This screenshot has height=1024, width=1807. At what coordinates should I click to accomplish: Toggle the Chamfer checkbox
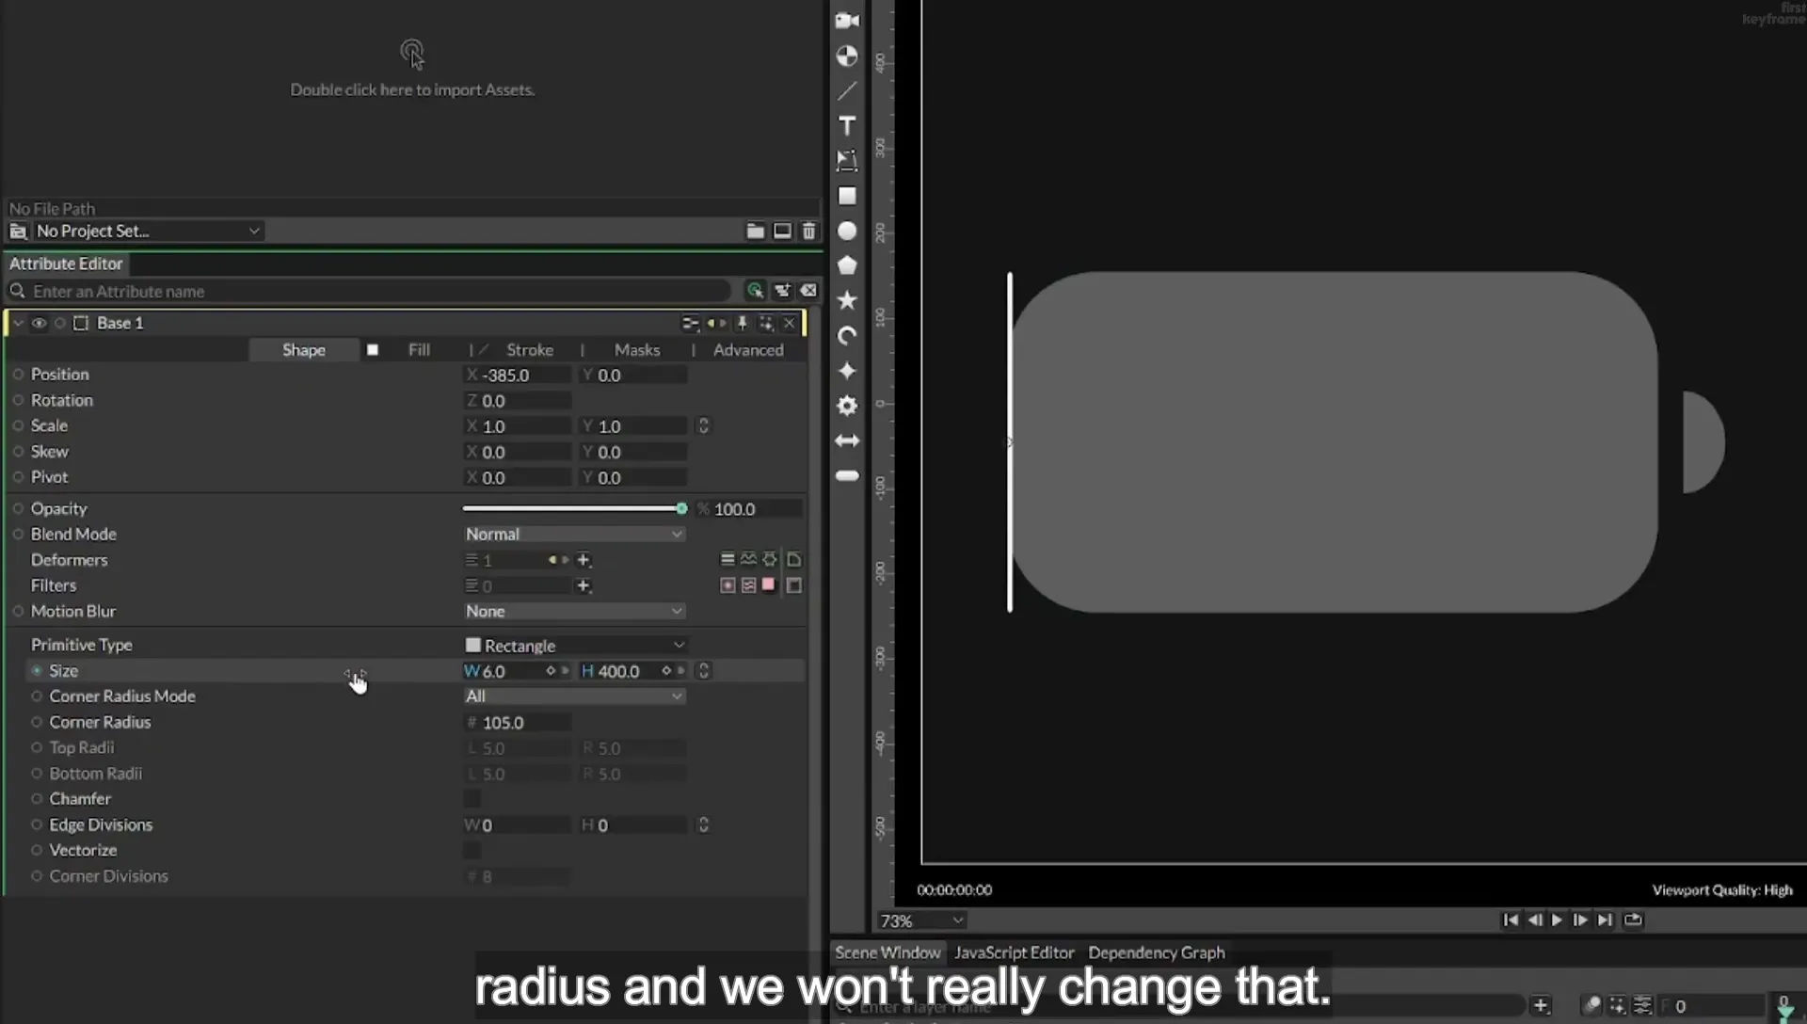tap(472, 798)
